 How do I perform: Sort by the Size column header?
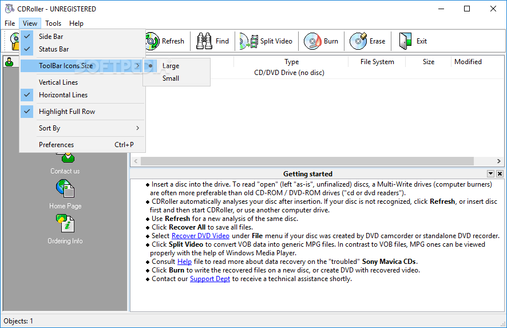(x=429, y=62)
